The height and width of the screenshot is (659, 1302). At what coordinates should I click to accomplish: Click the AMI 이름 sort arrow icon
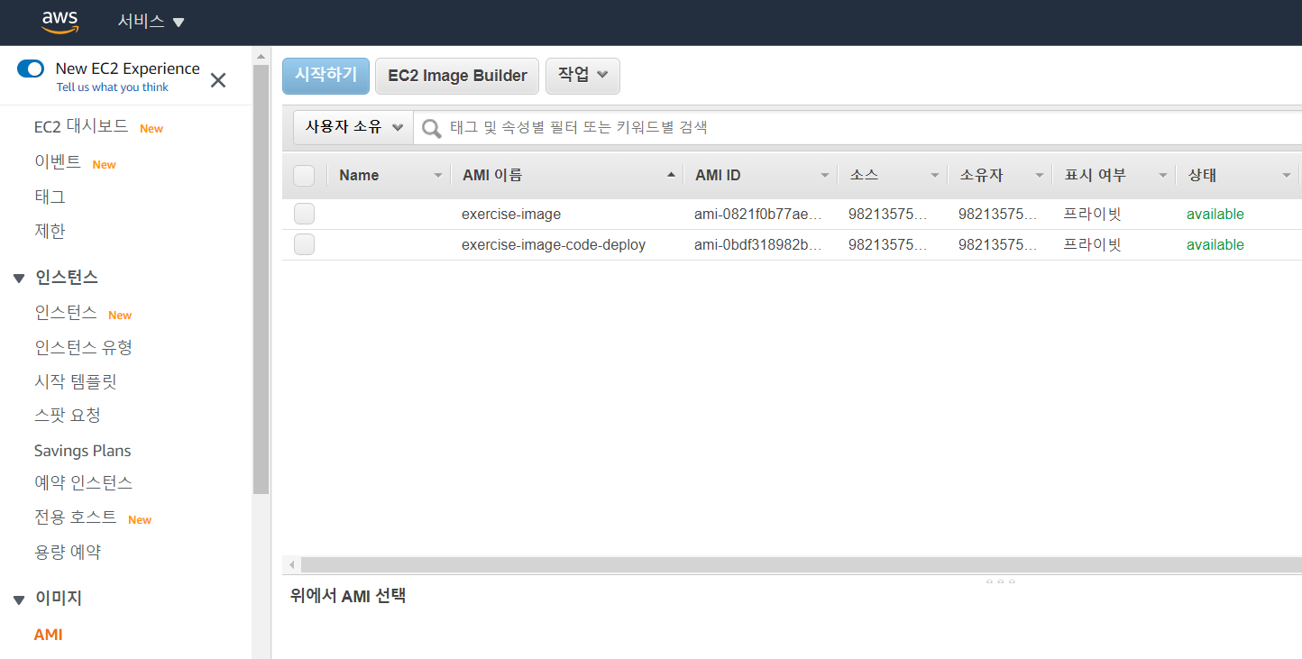pos(671,175)
